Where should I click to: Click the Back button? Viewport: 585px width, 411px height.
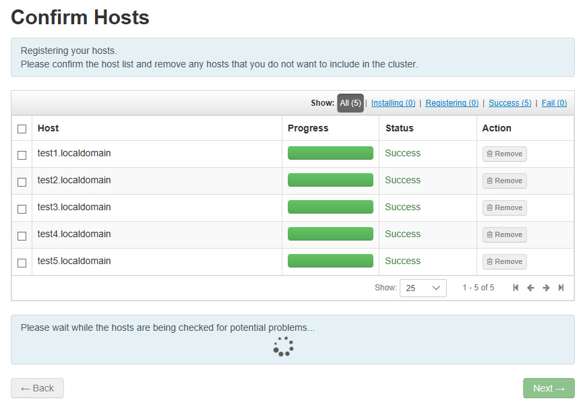point(37,388)
